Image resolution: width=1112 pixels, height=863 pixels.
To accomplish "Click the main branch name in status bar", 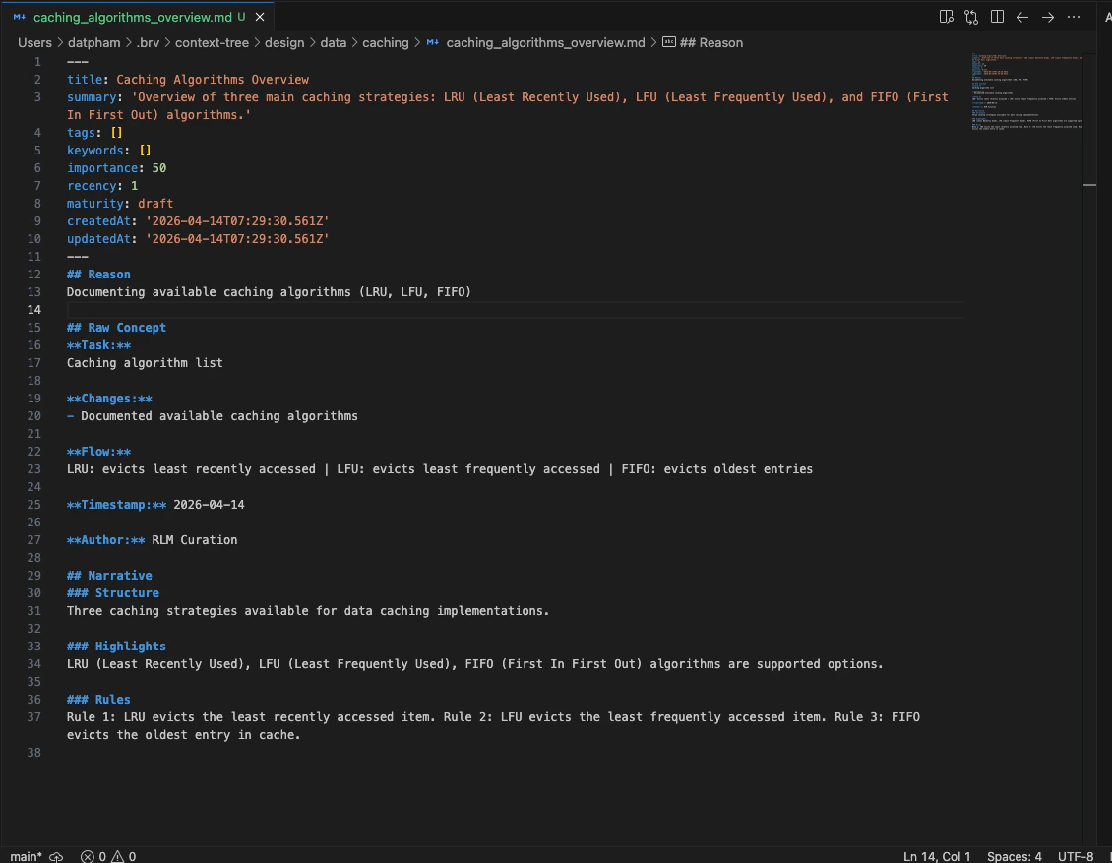I will pos(26,857).
